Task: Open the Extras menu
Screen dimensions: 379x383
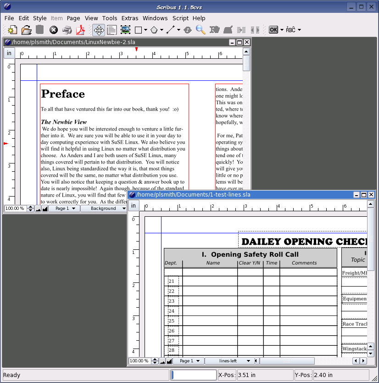Action: click(130, 18)
